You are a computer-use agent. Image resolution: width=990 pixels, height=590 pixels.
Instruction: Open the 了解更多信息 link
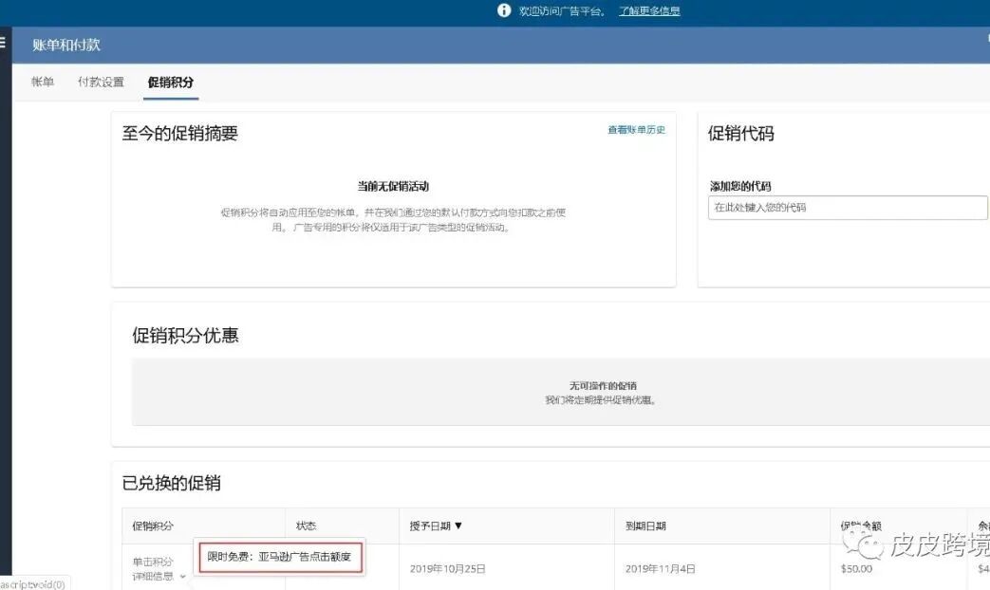pyautogui.click(x=649, y=10)
